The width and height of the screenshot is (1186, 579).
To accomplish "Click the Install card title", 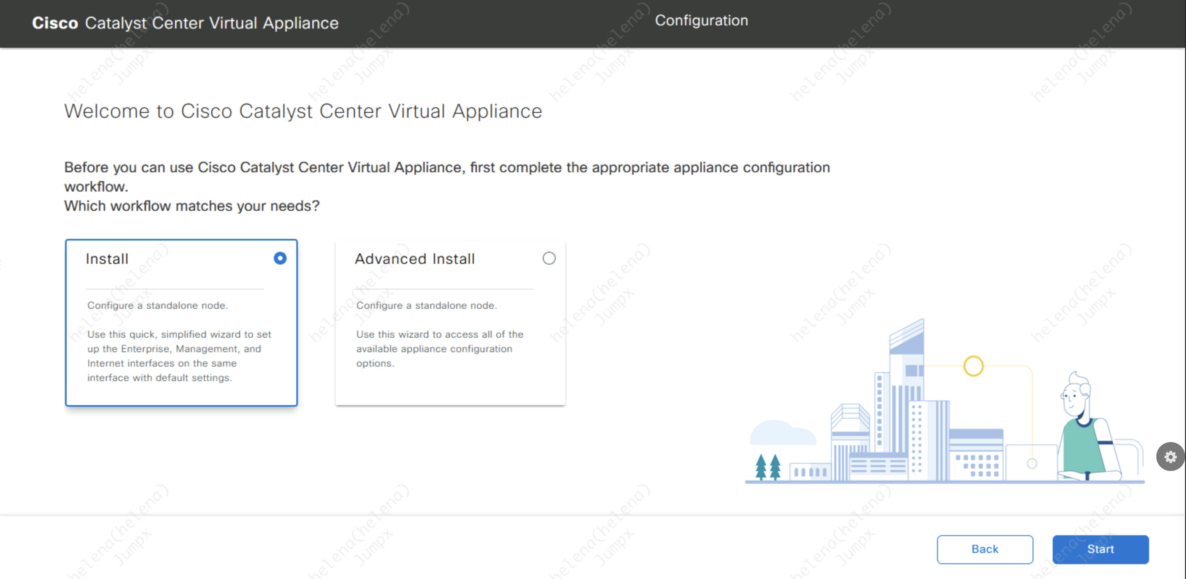I will click(x=107, y=259).
